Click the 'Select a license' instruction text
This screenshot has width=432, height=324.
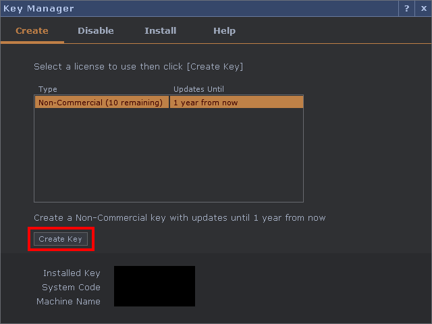coord(138,67)
